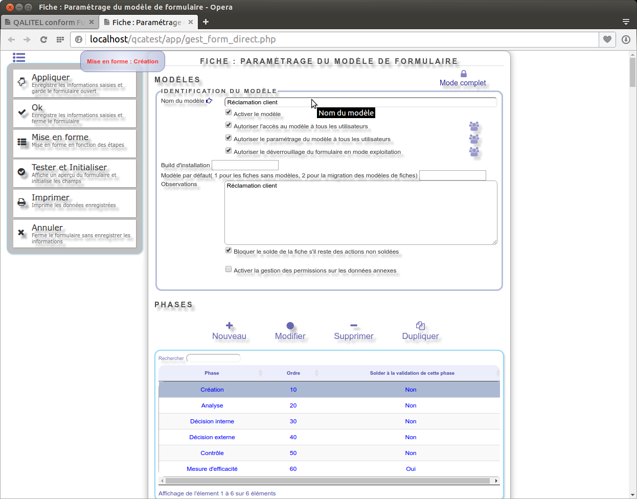Click the browser forward arrow

27,39
